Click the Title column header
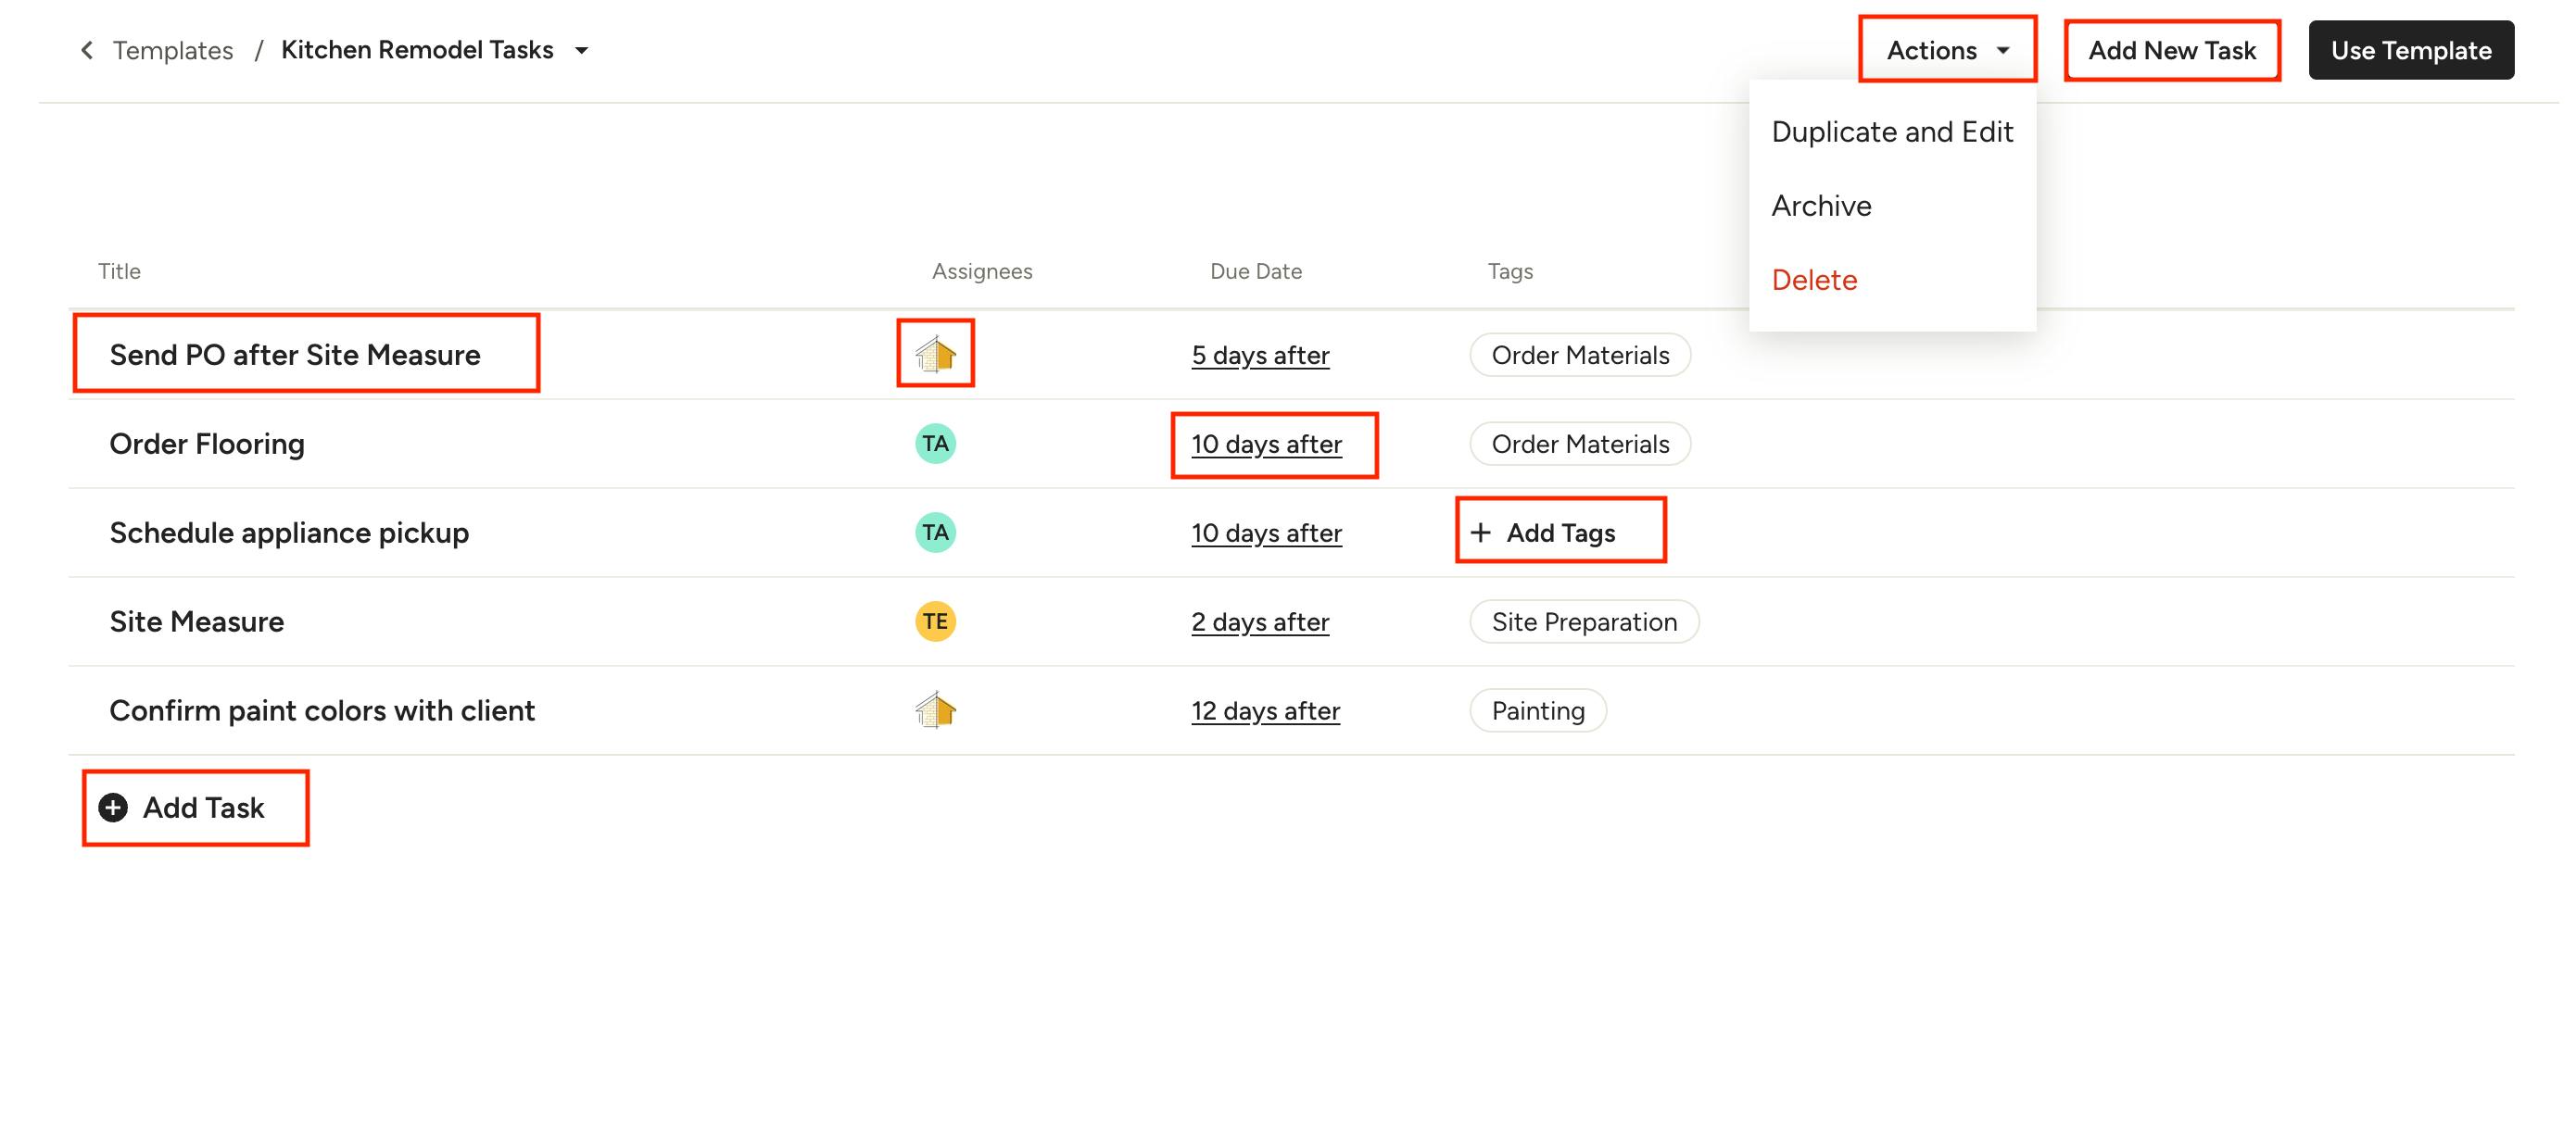Screen dimensions: 2576x1141 (x=119, y=270)
